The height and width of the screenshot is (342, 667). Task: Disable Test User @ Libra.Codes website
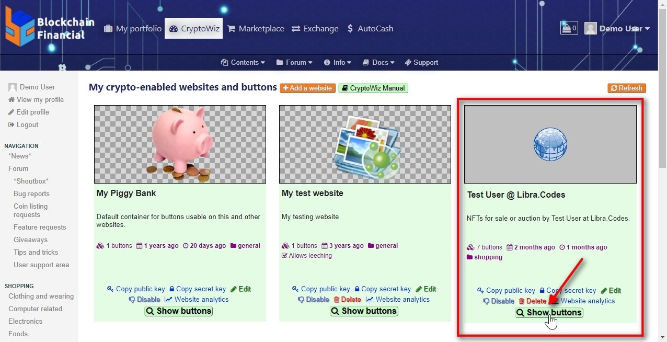point(499,301)
